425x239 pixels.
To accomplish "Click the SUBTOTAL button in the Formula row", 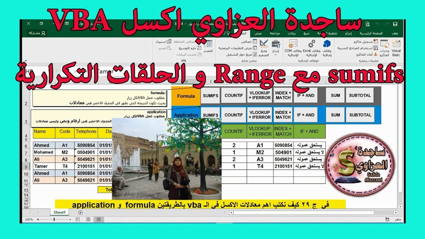I will click(x=360, y=96).
